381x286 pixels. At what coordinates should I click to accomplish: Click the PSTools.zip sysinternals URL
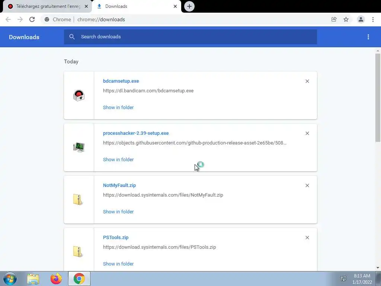pos(159,247)
